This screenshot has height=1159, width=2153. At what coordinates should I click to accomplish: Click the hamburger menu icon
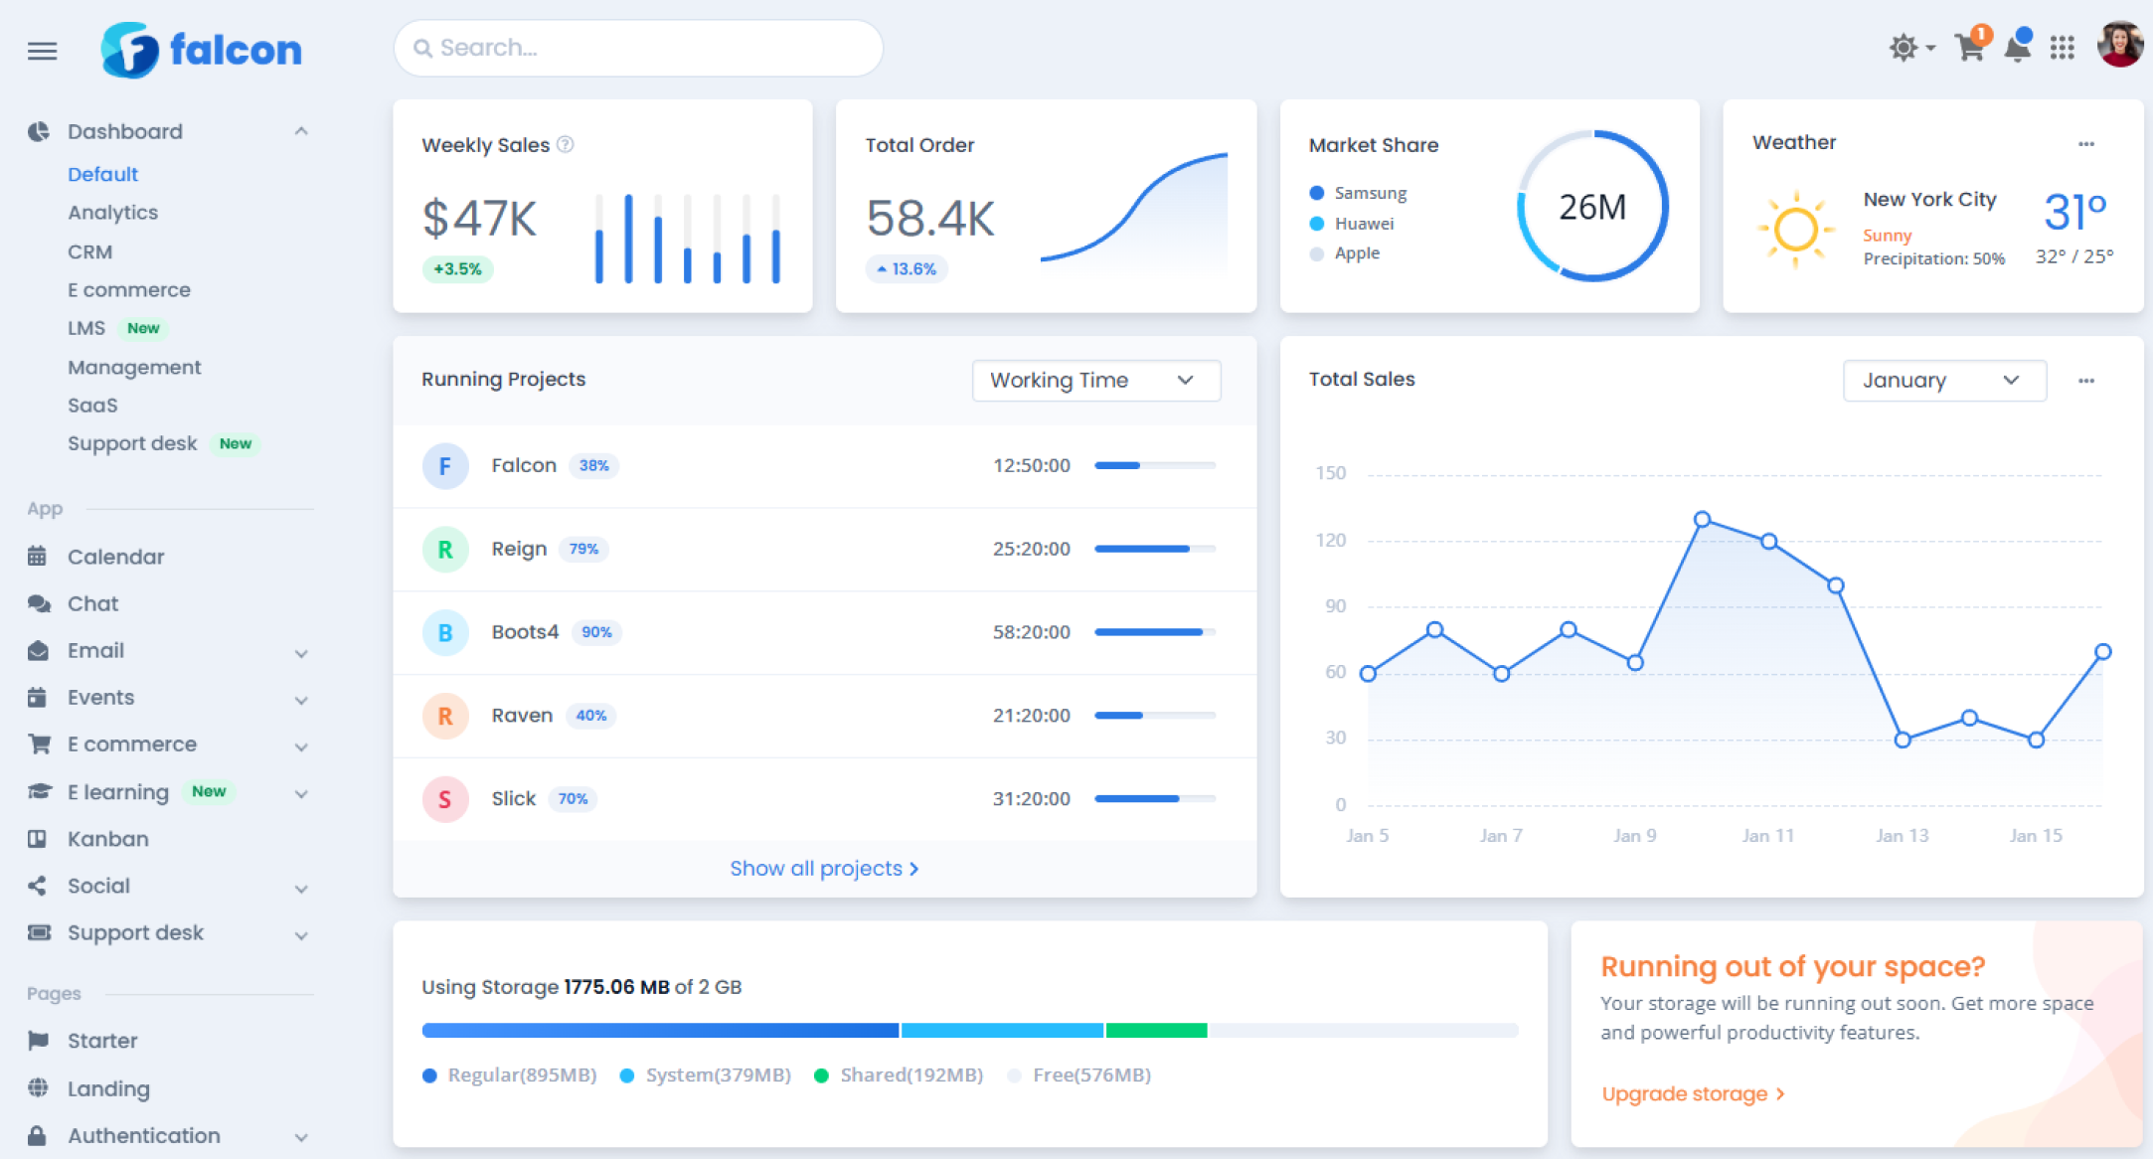click(x=42, y=51)
